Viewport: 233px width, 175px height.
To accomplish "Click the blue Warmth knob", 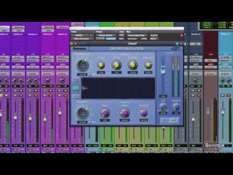I will pyautogui.click(x=176, y=106).
